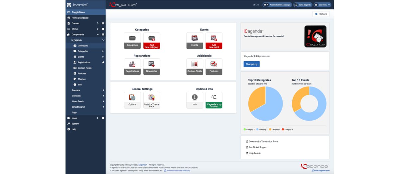Click the ChangeLog button
Viewport: 399px width, 174px height.
pos(251,64)
